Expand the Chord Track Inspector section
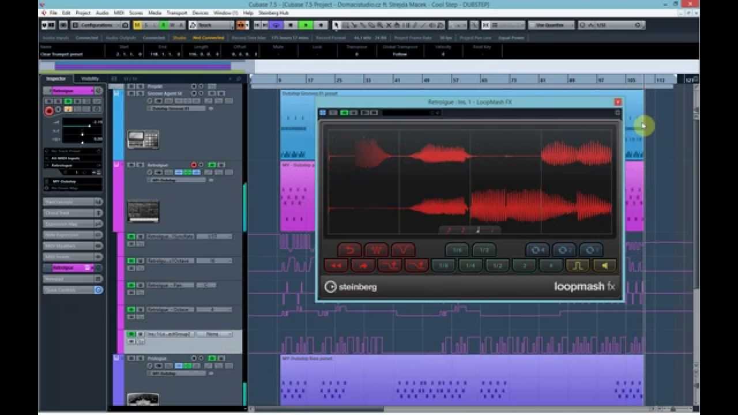738x415 pixels. 73,213
